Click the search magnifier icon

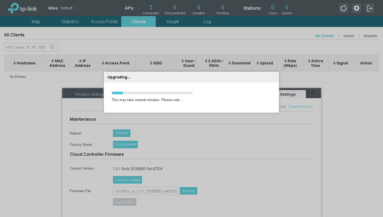(52, 47)
